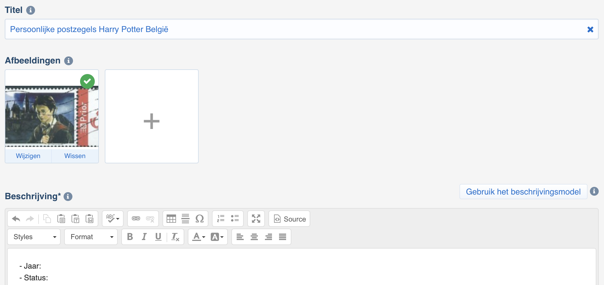The height and width of the screenshot is (285, 604).
Task: Open the text color picker
Action: point(198,237)
